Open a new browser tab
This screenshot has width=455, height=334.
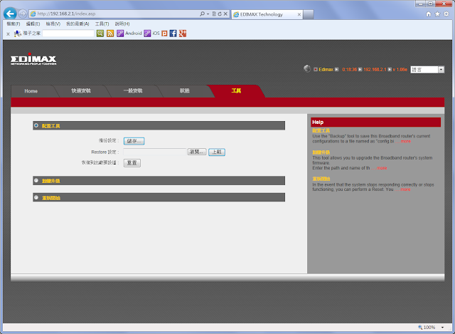pyautogui.click(x=308, y=14)
